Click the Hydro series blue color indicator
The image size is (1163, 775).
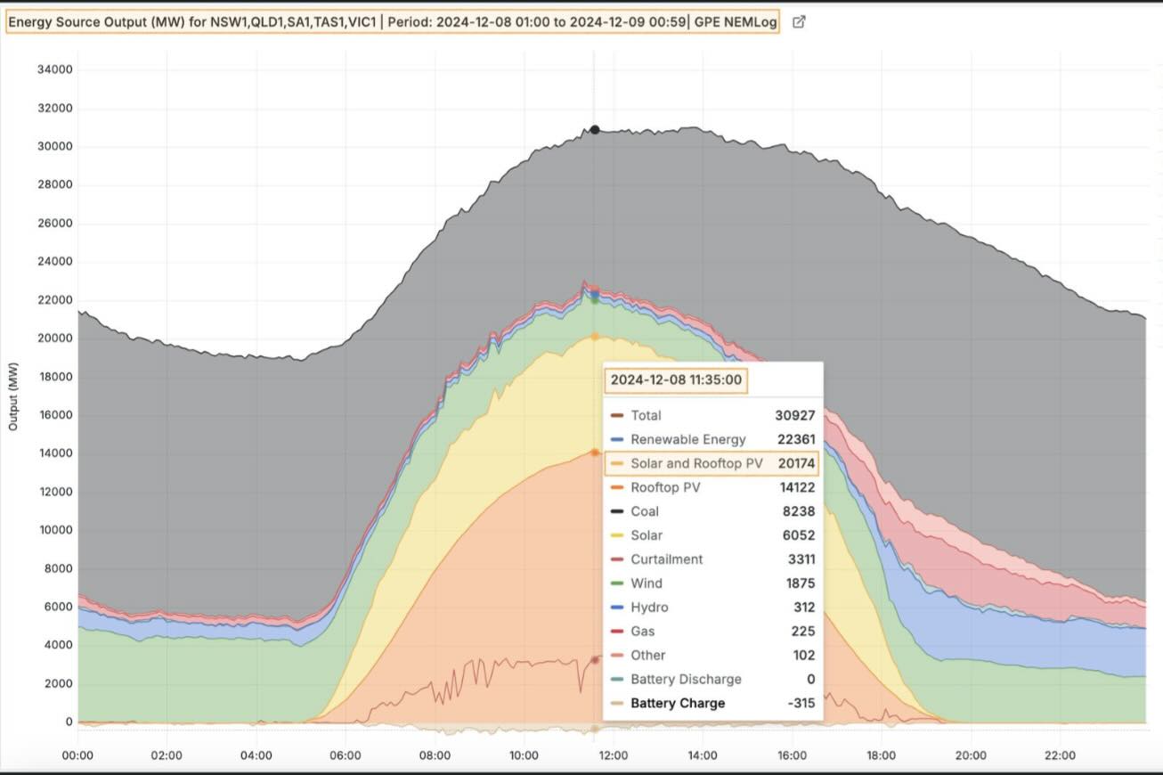pos(616,608)
